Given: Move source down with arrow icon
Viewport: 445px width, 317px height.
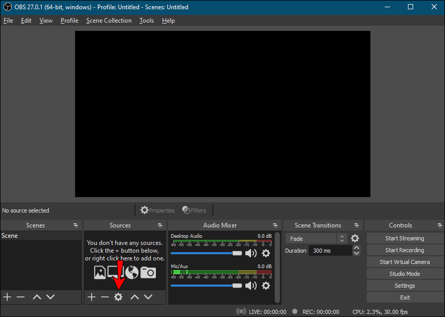Looking at the screenshot, I should point(148,297).
